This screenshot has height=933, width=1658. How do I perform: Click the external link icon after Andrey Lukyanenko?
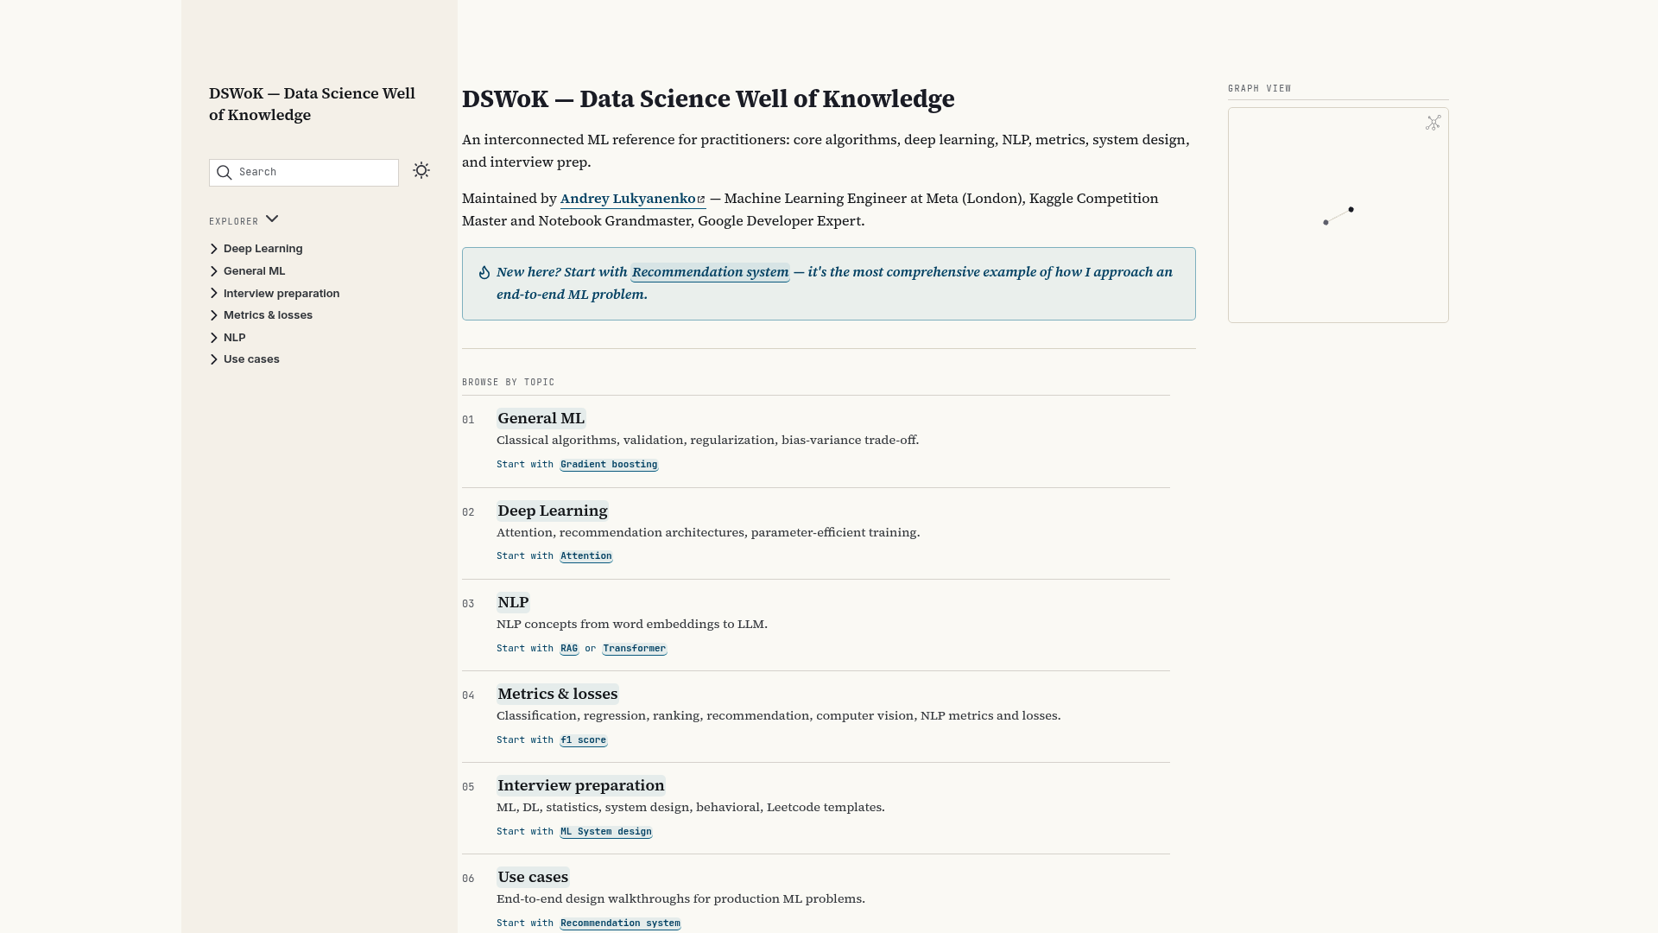pyautogui.click(x=701, y=200)
